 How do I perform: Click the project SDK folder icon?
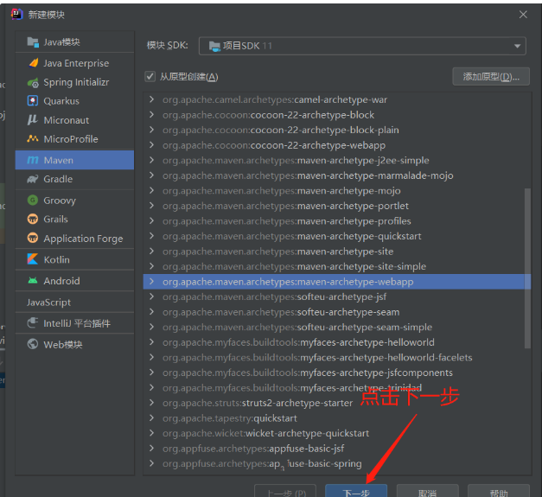214,46
